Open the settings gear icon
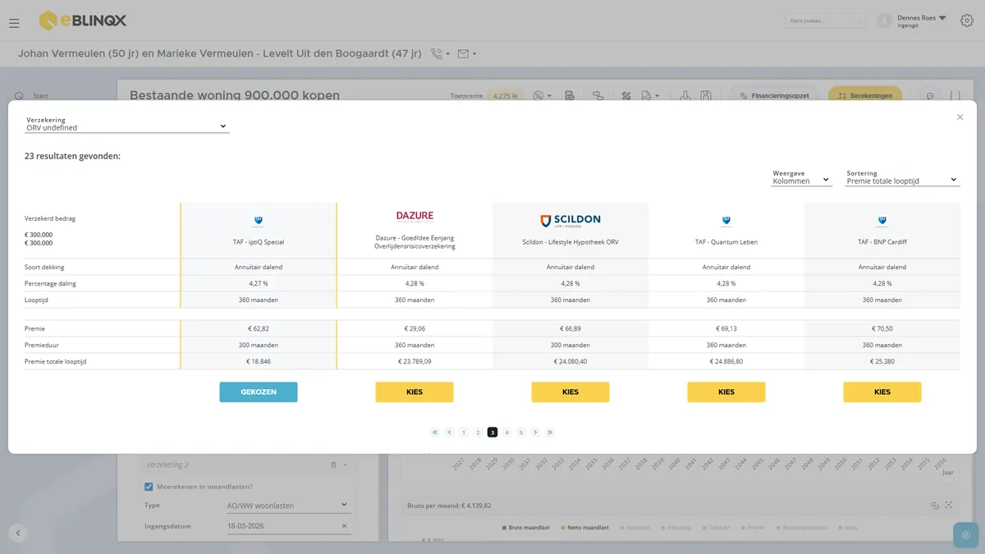Viewport: 985px width, 554px height. coord(967,21)
